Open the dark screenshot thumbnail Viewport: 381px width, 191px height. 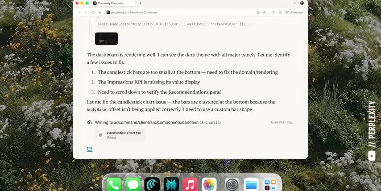106,39
